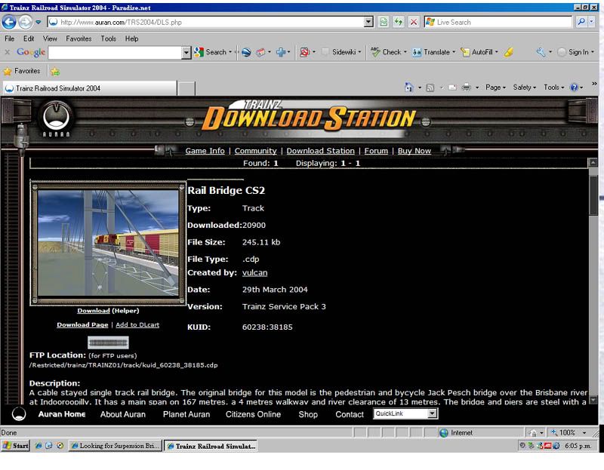Click the blue Help question mark icon
The image size is (604, 470).
click(574, 88)
